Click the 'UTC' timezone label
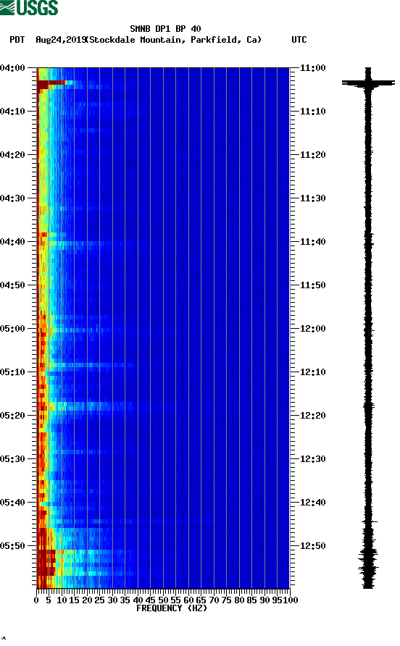Image resolution: width=400 pixels, height=646 pixels. click(x=299, y=40)
